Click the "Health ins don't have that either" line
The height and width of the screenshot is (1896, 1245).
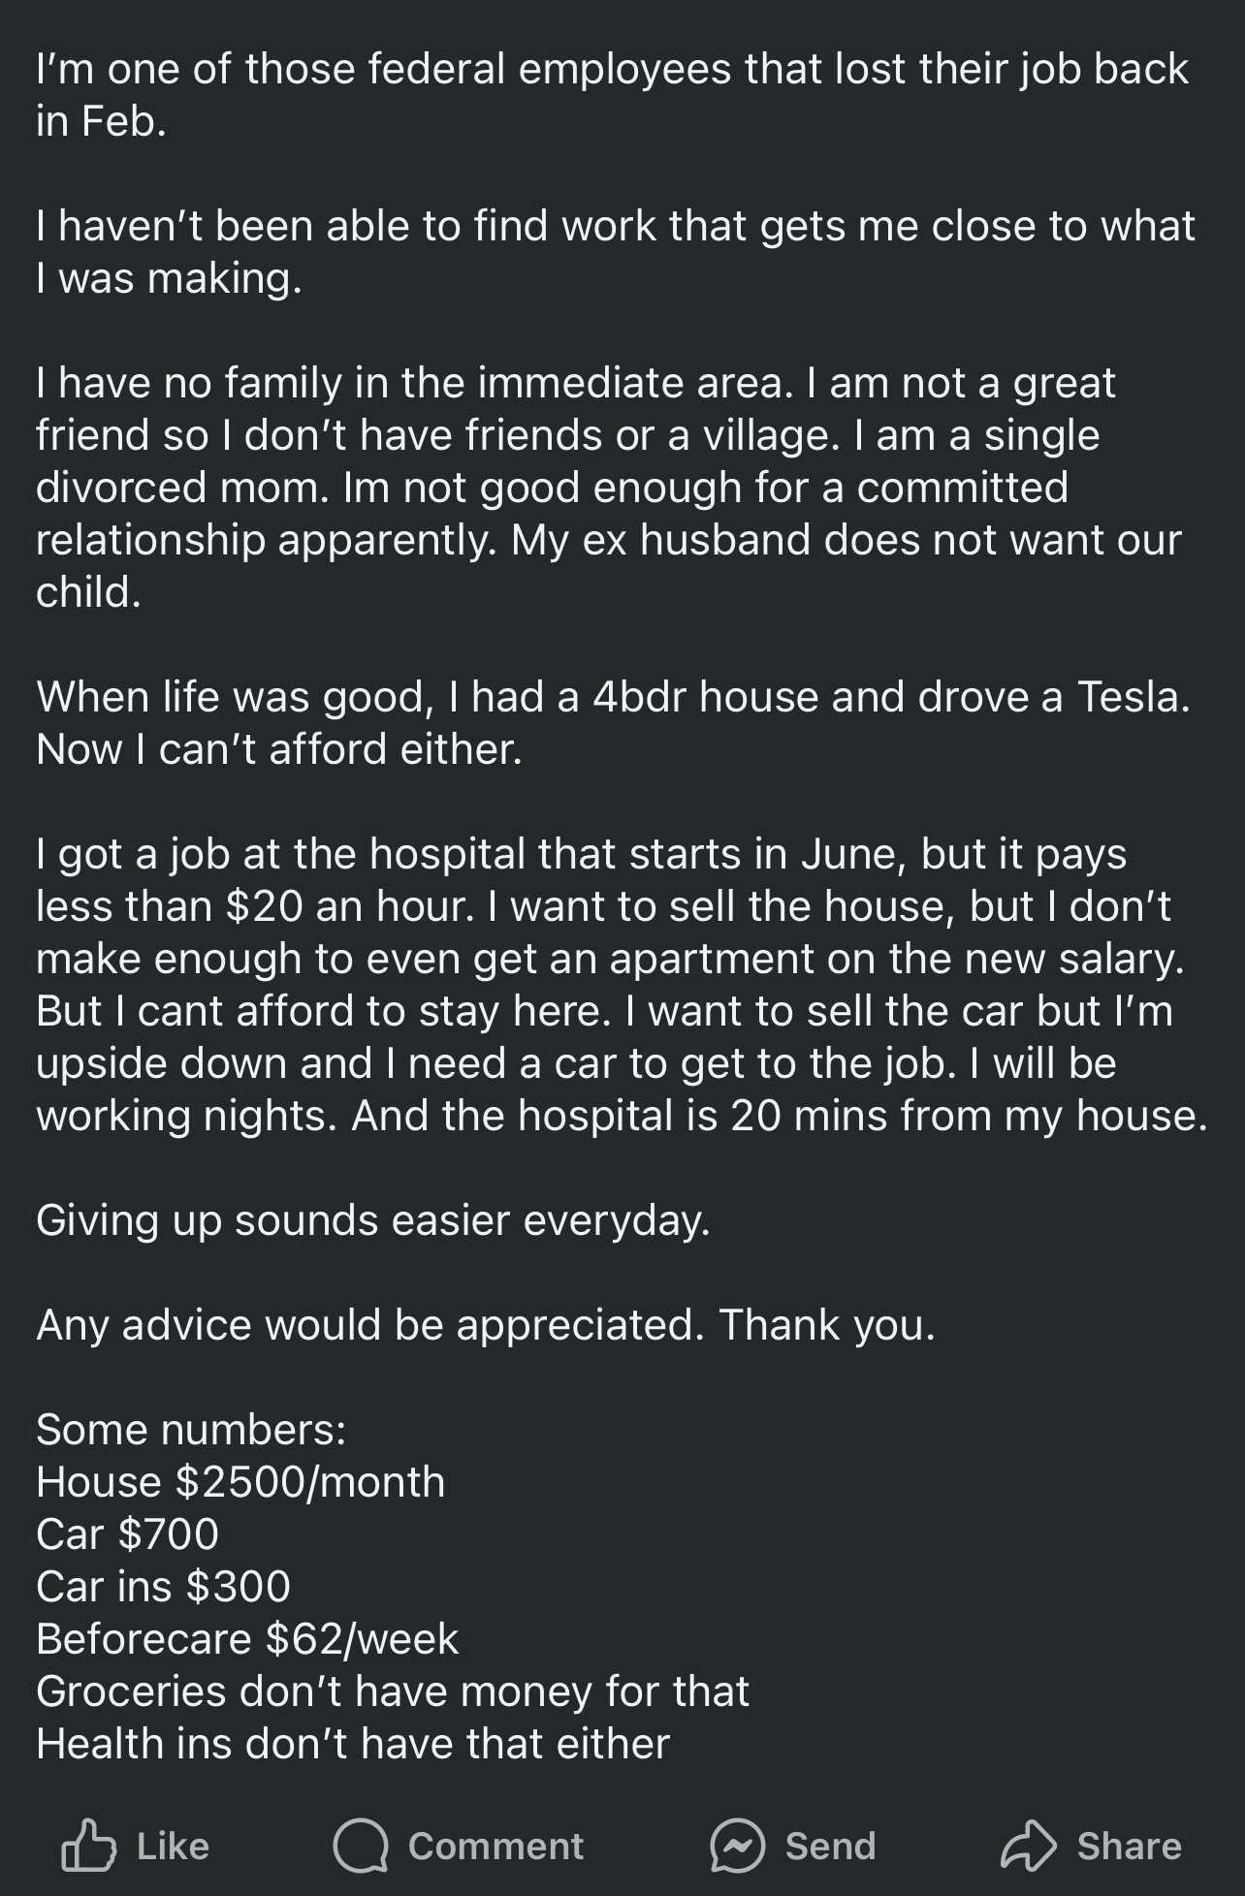(353, 1744)
